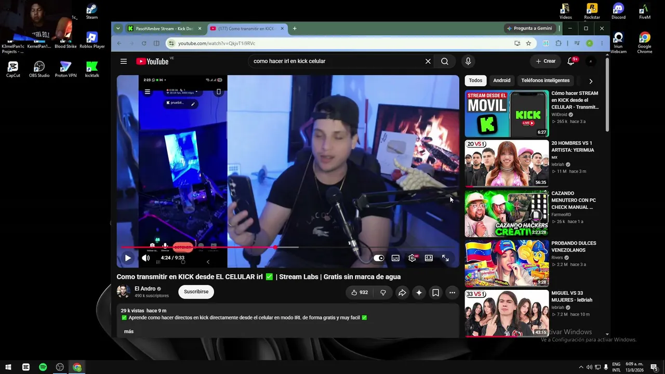Select the 'Como transmitir en KICK' YouTube tab

point(246,29)
